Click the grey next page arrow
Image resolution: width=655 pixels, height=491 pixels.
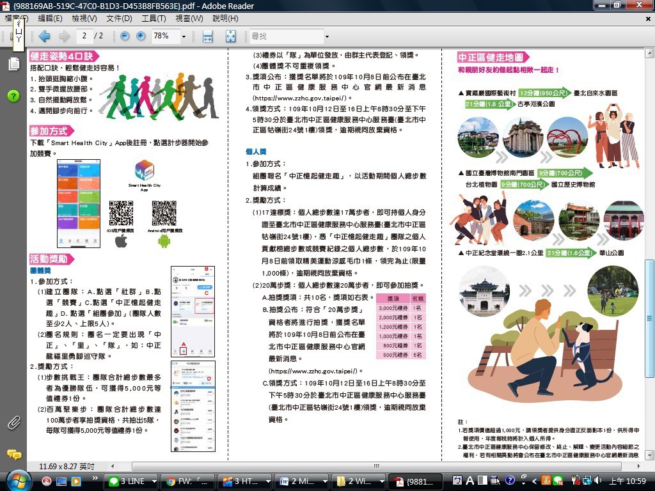coord(64,36)
